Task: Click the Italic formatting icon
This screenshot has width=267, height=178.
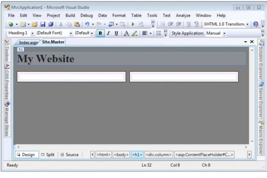Action: (x=108, y=33)
